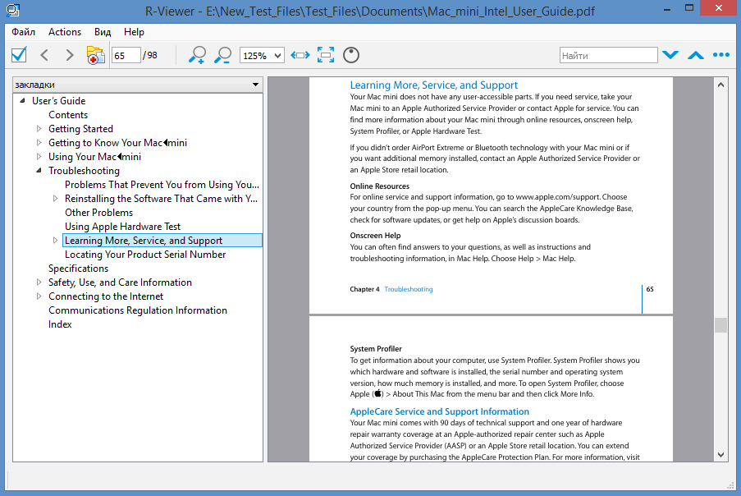The image size is (741, 496).
Task: Open the закладки panel dropdown
Action: pyautogui.click(x=138, y=85)
